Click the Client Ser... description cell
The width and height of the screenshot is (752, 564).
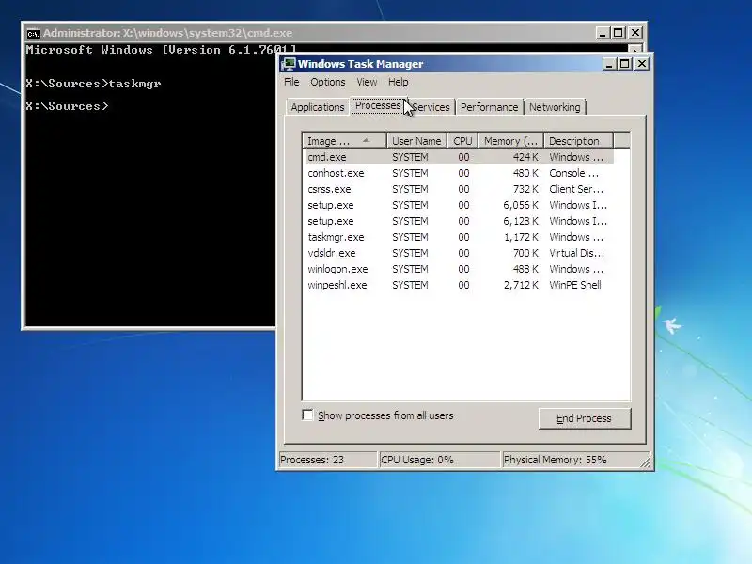click(x=576, y=189)
